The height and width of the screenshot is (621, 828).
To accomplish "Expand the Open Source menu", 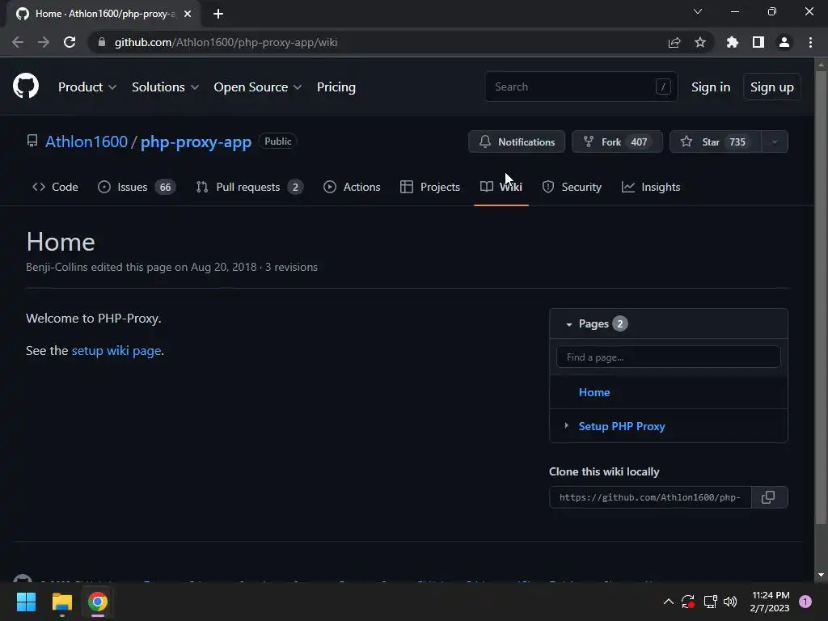I will pos(258,87).
